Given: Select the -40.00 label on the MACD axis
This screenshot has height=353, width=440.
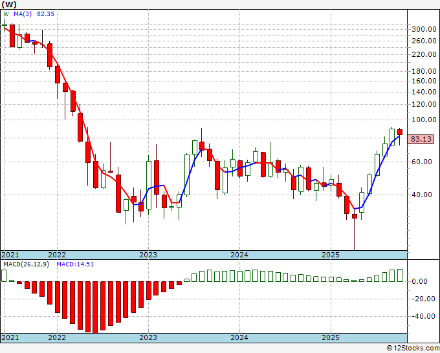Looking at the screenshot, I should click(x=423, y=316).
